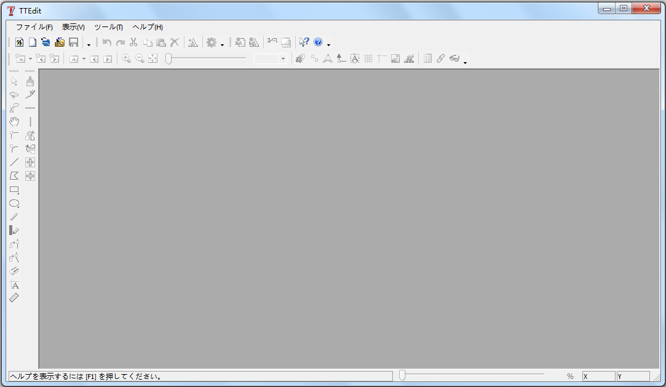The width and height of the screenshot is (666, 387).
Task: Pick the straight line drawing tool
Action: [15, 162]
